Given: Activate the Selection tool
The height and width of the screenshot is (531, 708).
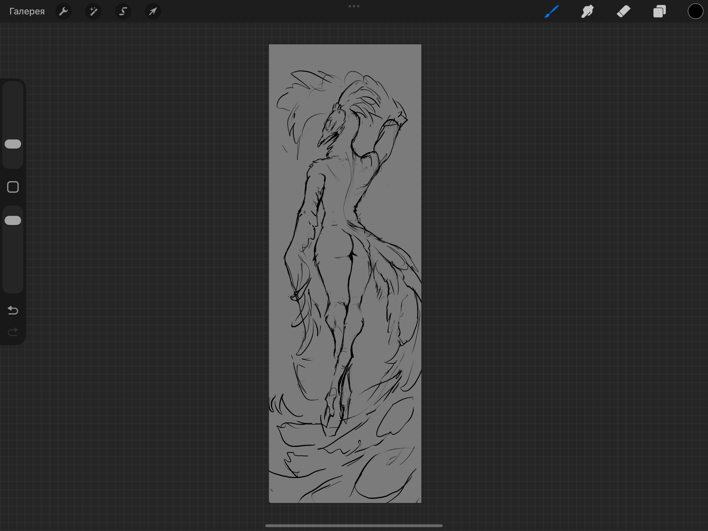Looking at the screenshot, I should [123, 12].
